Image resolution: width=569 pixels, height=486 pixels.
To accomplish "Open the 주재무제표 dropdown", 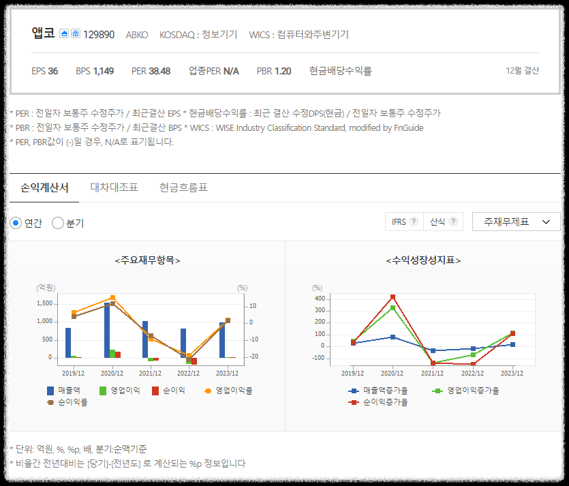I will pyautogui.click(x=516, y=222).
